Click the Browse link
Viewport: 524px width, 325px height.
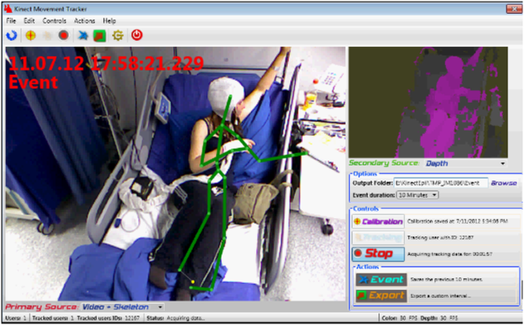[504, 183]
